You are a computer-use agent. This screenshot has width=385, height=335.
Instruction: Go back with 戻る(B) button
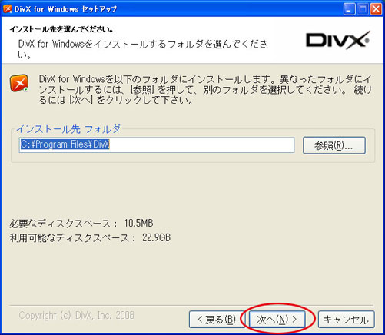pyautogui.click(x=217, y=319)
